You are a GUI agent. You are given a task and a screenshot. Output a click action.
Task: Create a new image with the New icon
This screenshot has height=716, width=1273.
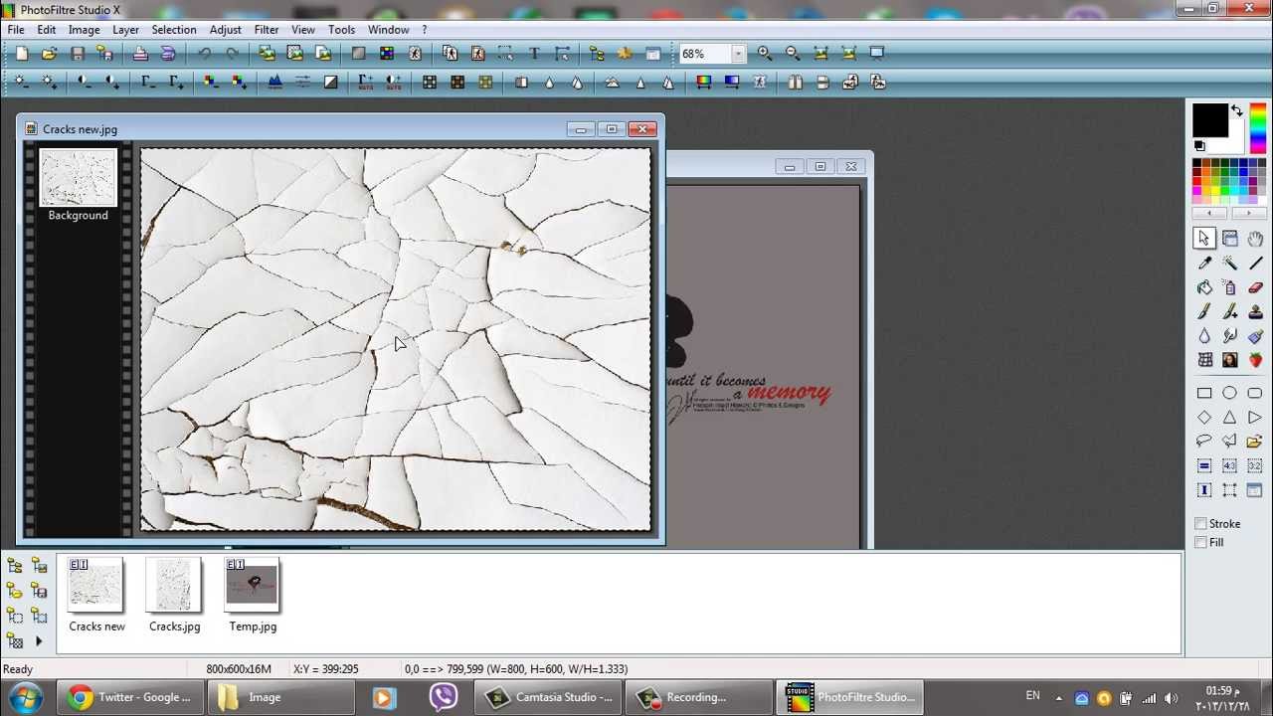pos(22,54)
